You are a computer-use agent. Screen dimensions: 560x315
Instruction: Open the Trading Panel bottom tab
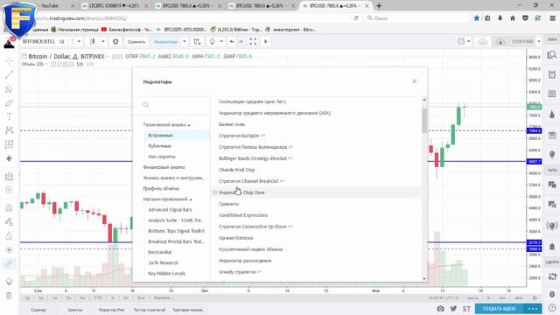click(x=187, y=310)
